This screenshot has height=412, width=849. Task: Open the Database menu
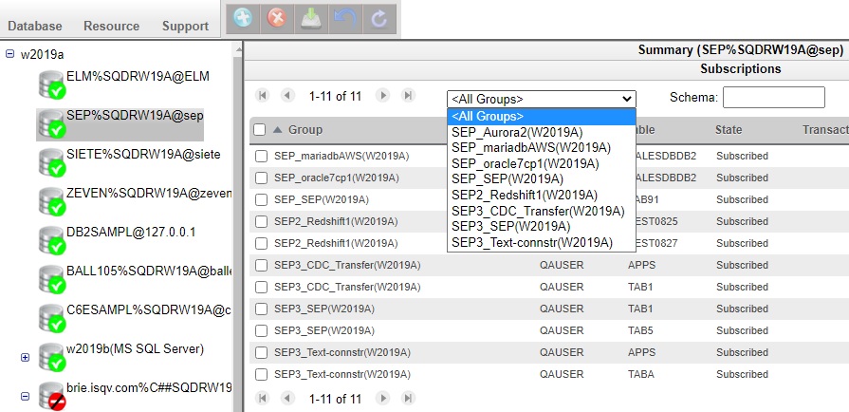36,27
